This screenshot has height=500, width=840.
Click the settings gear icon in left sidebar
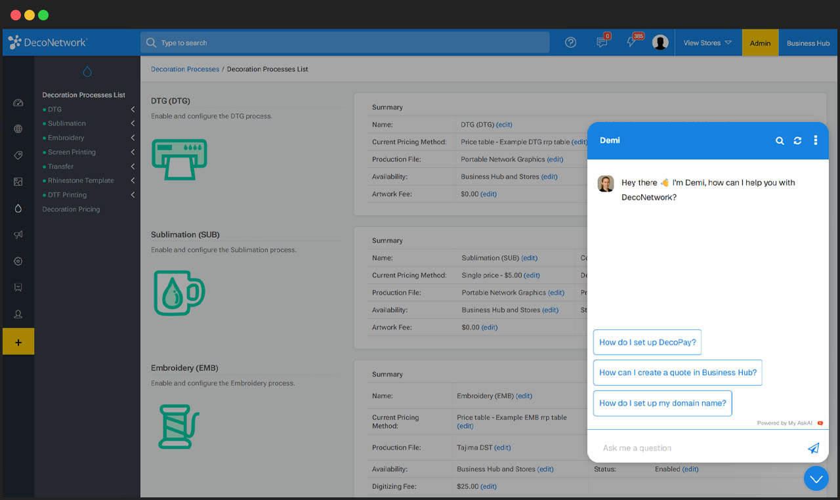(18, 261)
